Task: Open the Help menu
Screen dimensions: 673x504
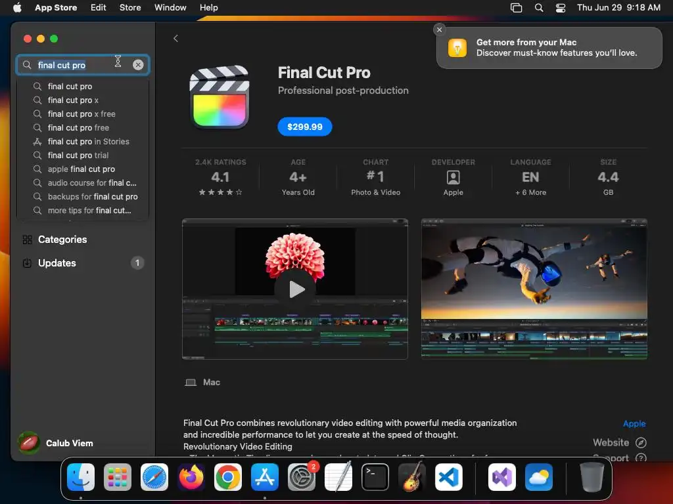Action: [x=208, y=7]
